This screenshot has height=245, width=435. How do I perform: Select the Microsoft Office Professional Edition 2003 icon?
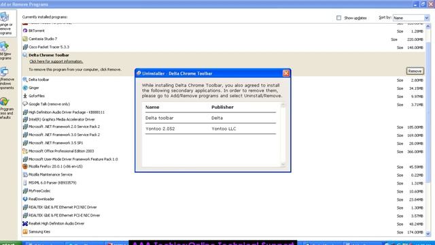[x=25, y=151]
